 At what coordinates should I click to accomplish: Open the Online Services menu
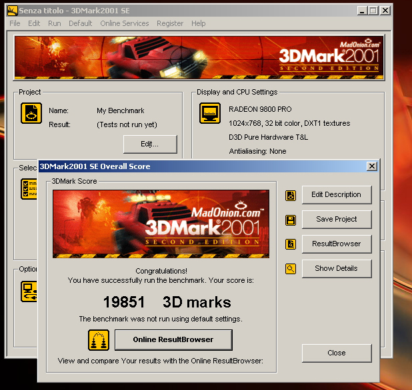coord(125,23)
